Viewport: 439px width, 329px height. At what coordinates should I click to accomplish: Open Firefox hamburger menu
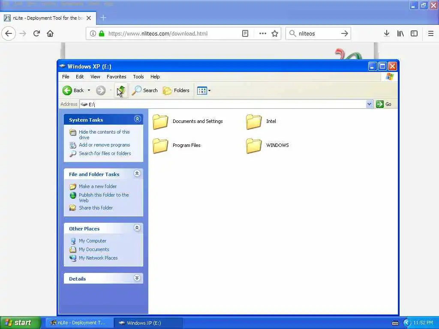tap(431, 33)
